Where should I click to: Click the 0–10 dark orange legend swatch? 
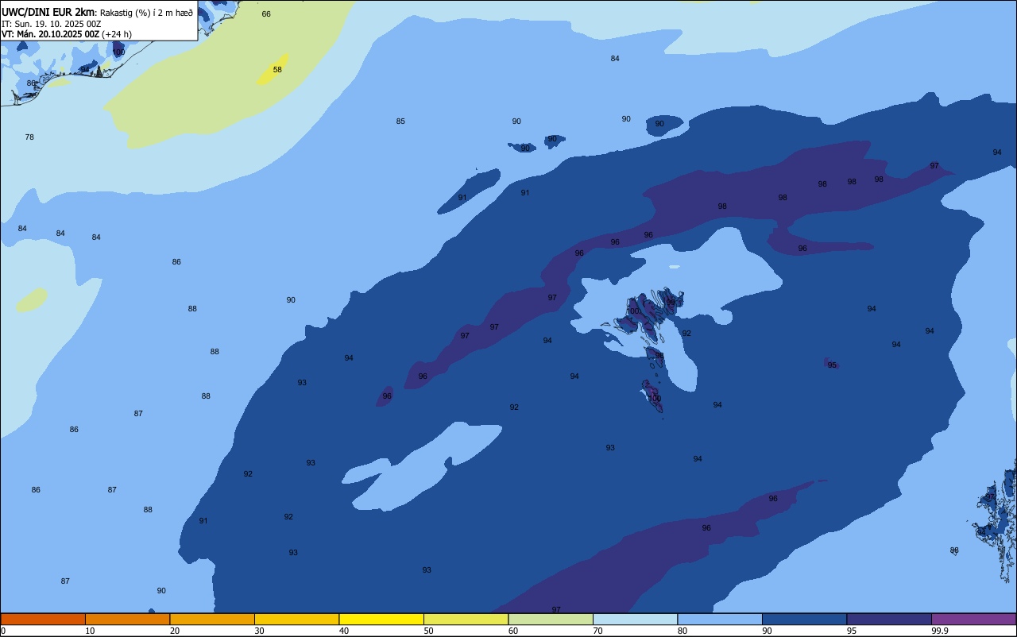click(x=43, y=619)
